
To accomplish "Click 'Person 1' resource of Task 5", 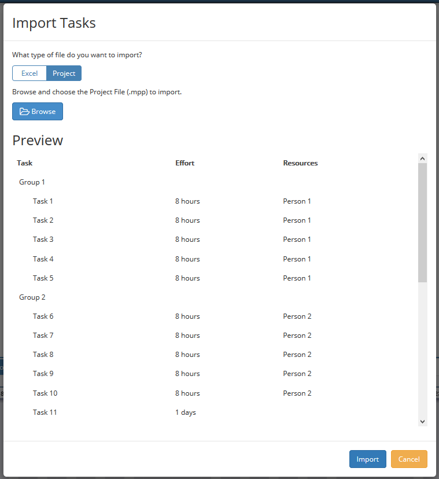I will click(297, 278).
